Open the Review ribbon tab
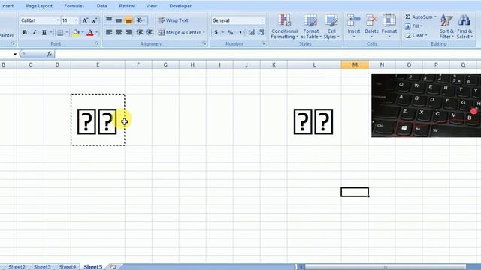 click(127, 6)
